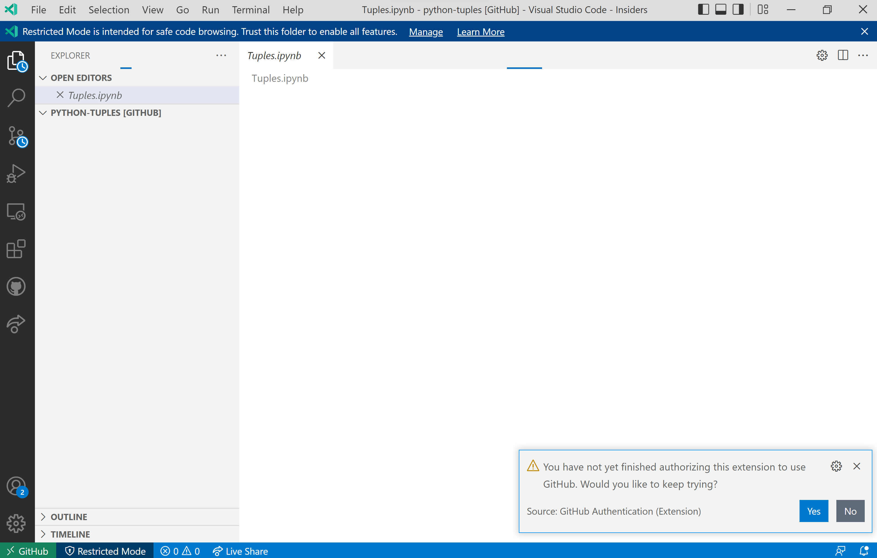Screen dimensions: 877x558
Task: Open the Remote Explorer view
Action: point(16,212)
